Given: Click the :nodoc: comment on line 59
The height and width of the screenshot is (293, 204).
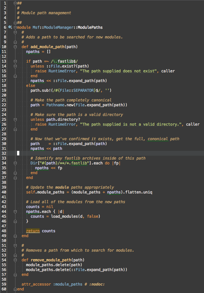Looking at the screenshot, I should coord(95,284).
